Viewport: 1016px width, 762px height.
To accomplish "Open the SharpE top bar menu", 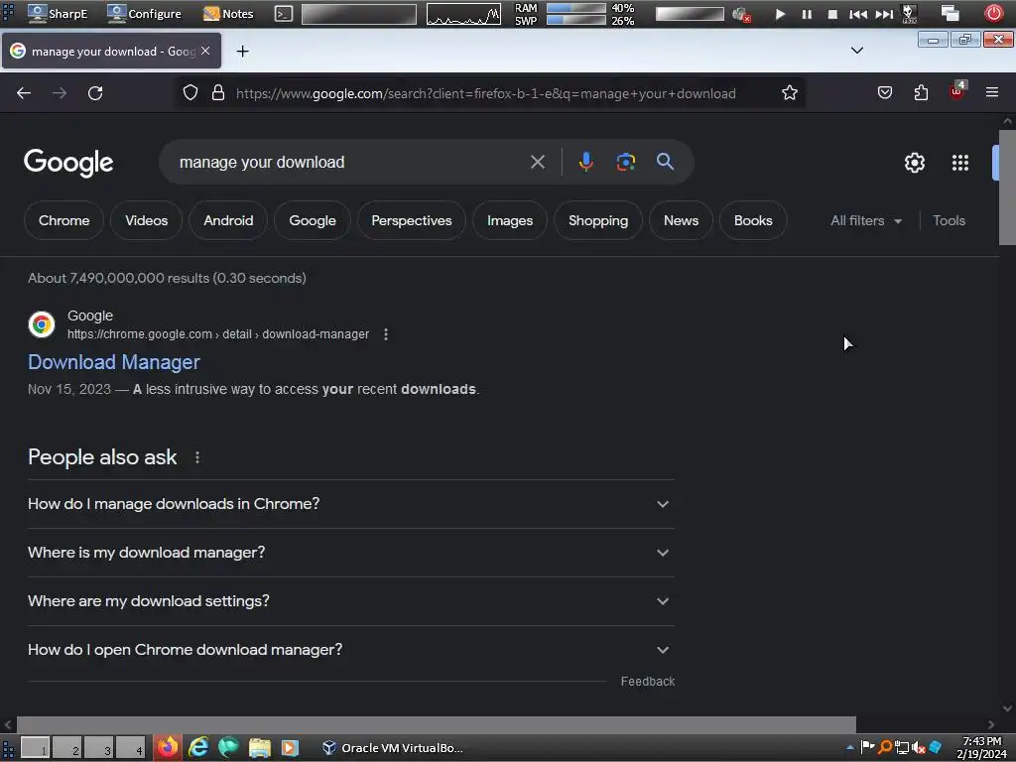I will tap(59, 14).
